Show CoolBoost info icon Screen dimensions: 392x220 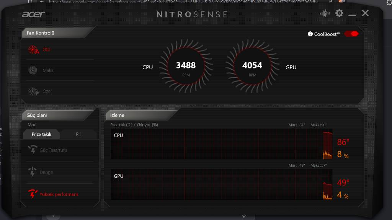tap(310, 34)
